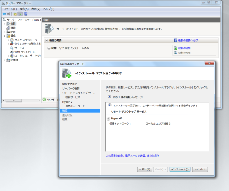Open the ヘルプ(H) menu

click(x=49, y=9)
